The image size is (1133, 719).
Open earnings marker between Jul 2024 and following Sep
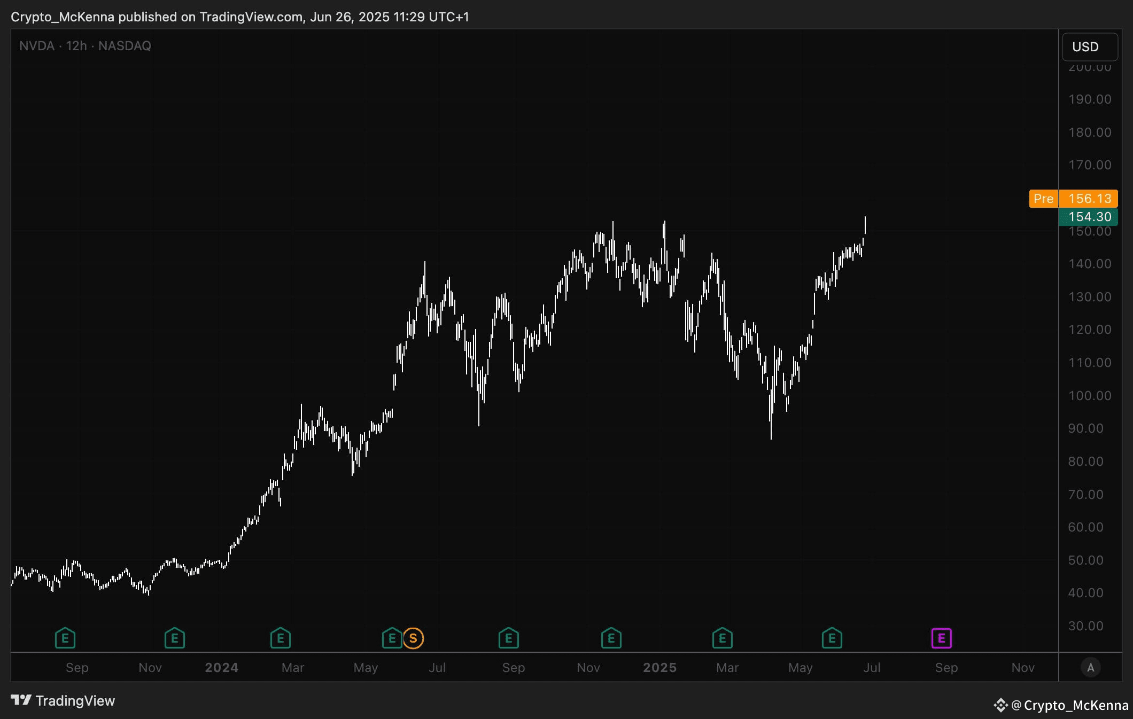(x=509, y=638)
